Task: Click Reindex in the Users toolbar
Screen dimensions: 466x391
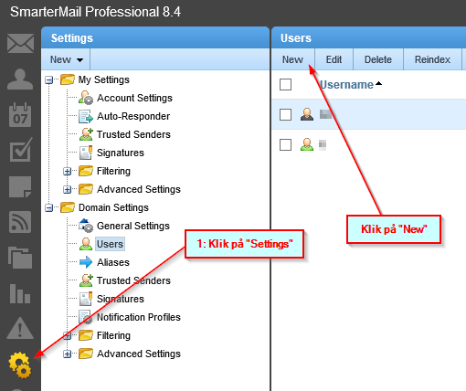Action: [x=432, y=59]
